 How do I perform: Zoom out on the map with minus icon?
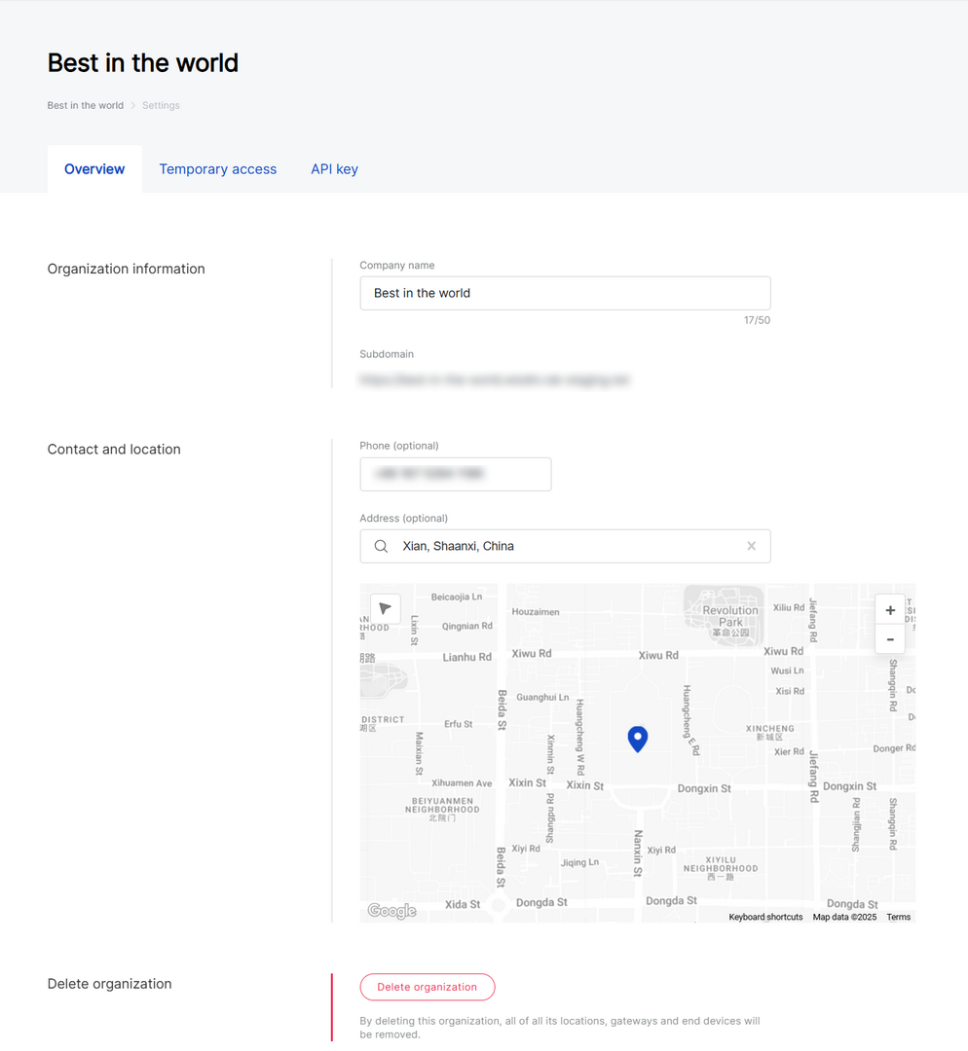coord(889,639)
